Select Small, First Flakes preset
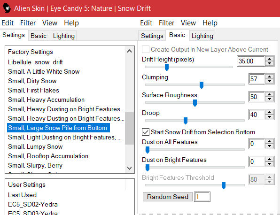This screenshot has width=280, height=215. [33, 90]
